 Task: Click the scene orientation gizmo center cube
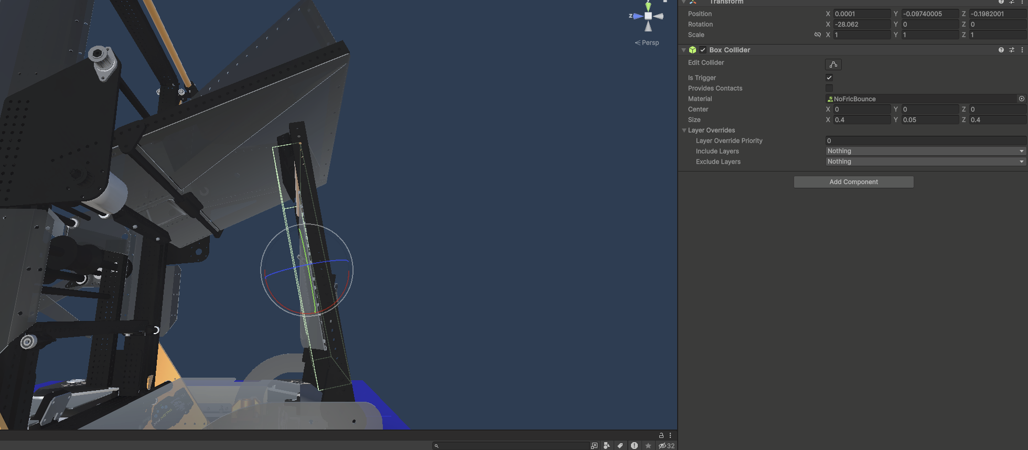648,16
